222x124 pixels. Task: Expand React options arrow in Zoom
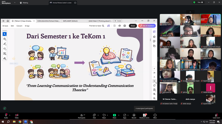click(108, 115)
